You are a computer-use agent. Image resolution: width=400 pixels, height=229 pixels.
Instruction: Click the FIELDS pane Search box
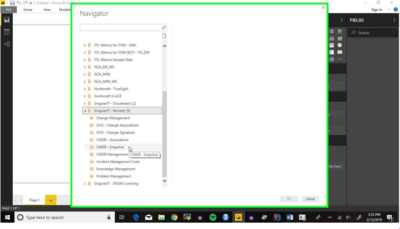pyautogui.click(x=373, y=33)
